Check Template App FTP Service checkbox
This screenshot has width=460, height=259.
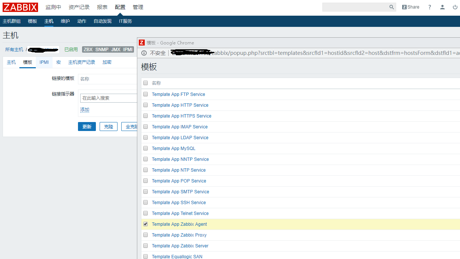[x=145, y=94]
